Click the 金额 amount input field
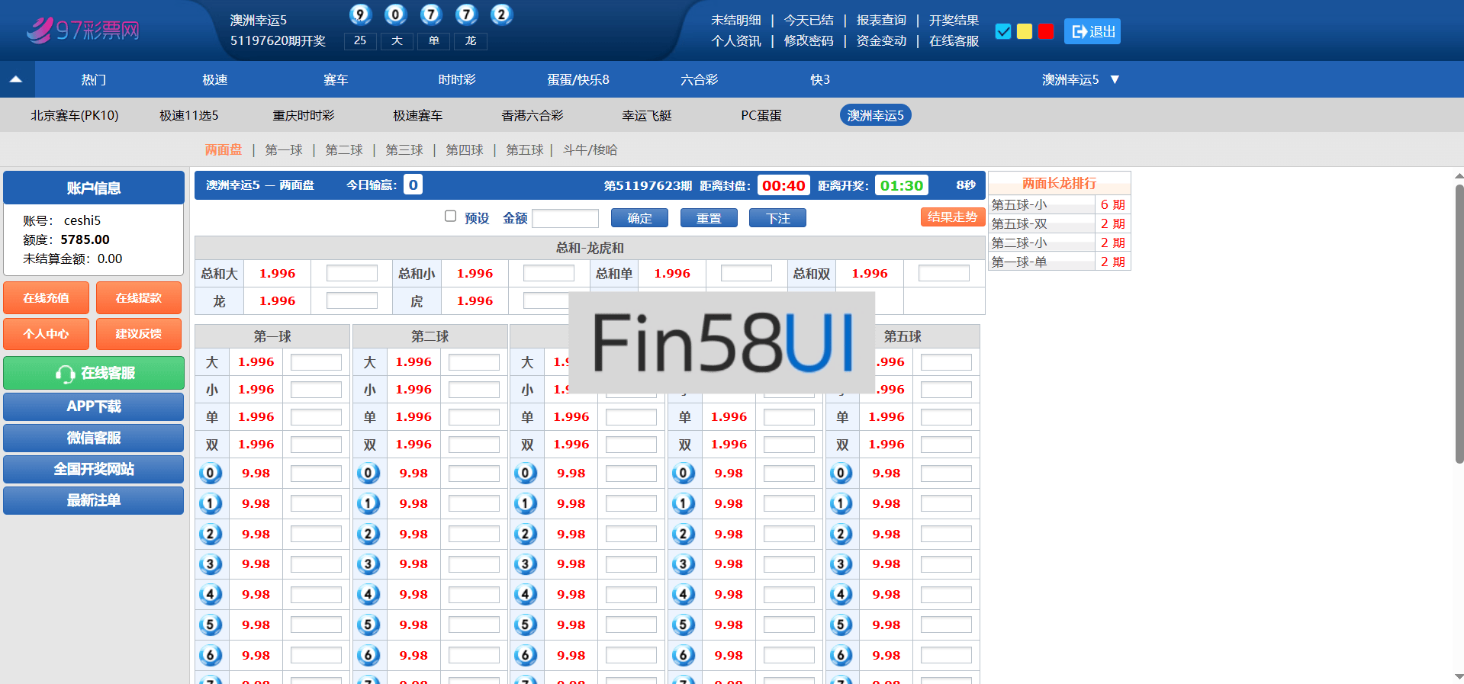1464x684 pixels. (x=565, y=219)
